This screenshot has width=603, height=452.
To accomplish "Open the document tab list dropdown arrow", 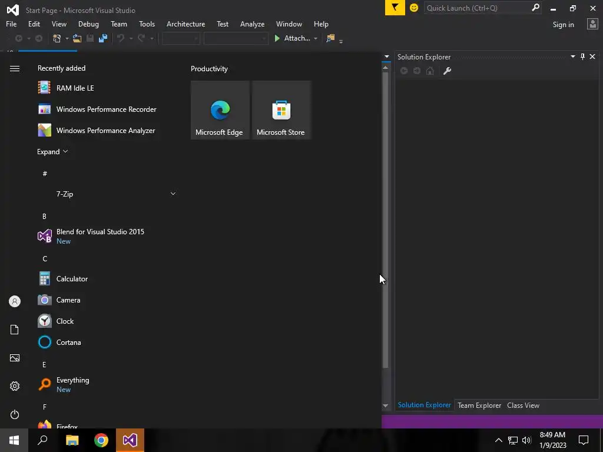I will pos(387,56).
